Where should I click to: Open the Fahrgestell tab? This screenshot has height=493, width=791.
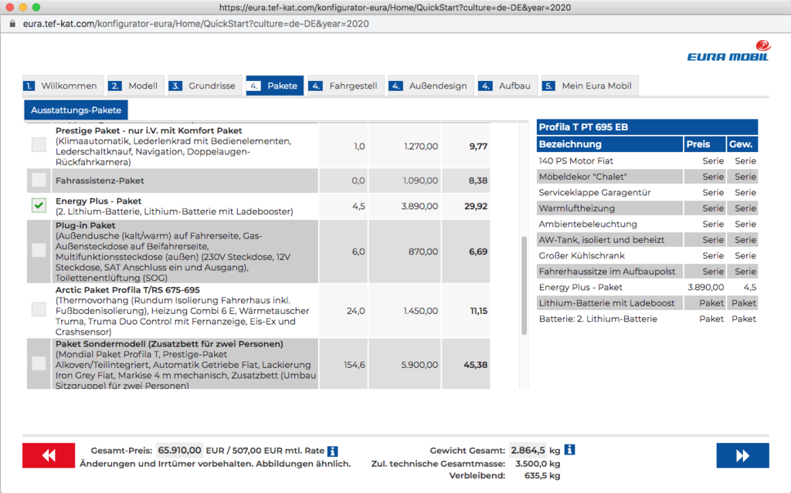pos(346,86)
